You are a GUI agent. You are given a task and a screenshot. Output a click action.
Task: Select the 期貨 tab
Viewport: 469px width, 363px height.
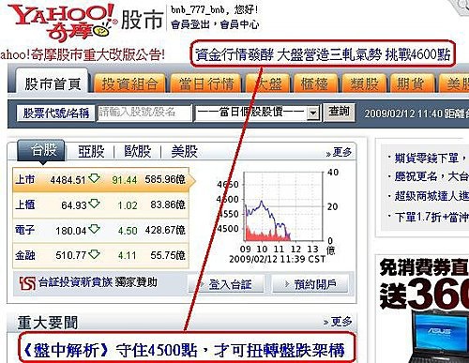pyautogui.click(x=412, y=83)
